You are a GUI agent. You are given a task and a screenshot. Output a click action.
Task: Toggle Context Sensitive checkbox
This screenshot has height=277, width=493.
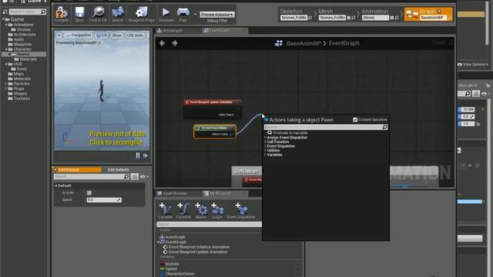coord(355,119)
